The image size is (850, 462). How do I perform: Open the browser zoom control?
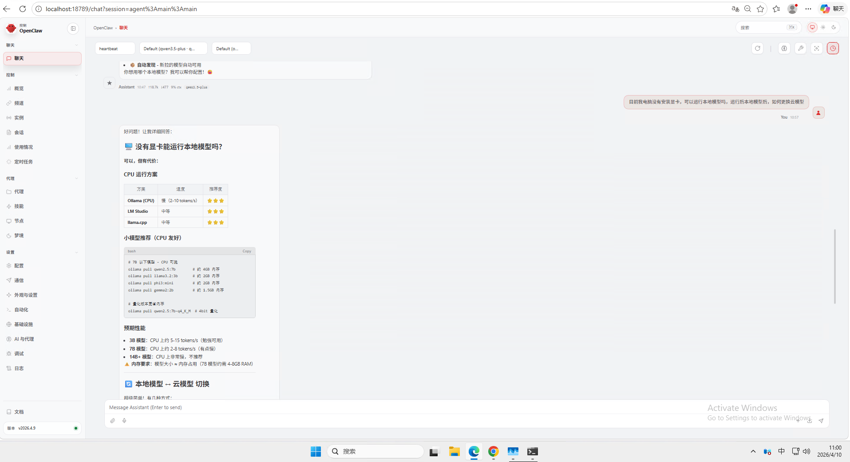747,9
